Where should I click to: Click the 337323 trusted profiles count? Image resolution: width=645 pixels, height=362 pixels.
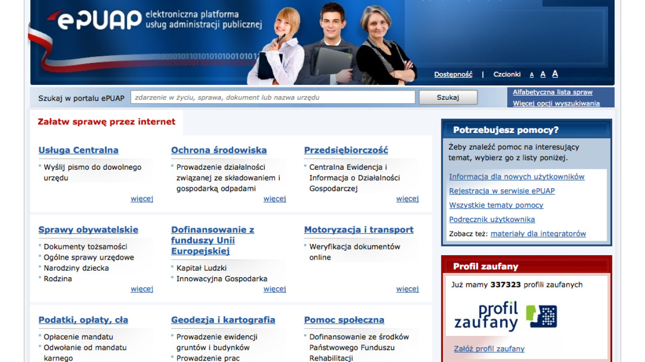click(x=506, y=285)
